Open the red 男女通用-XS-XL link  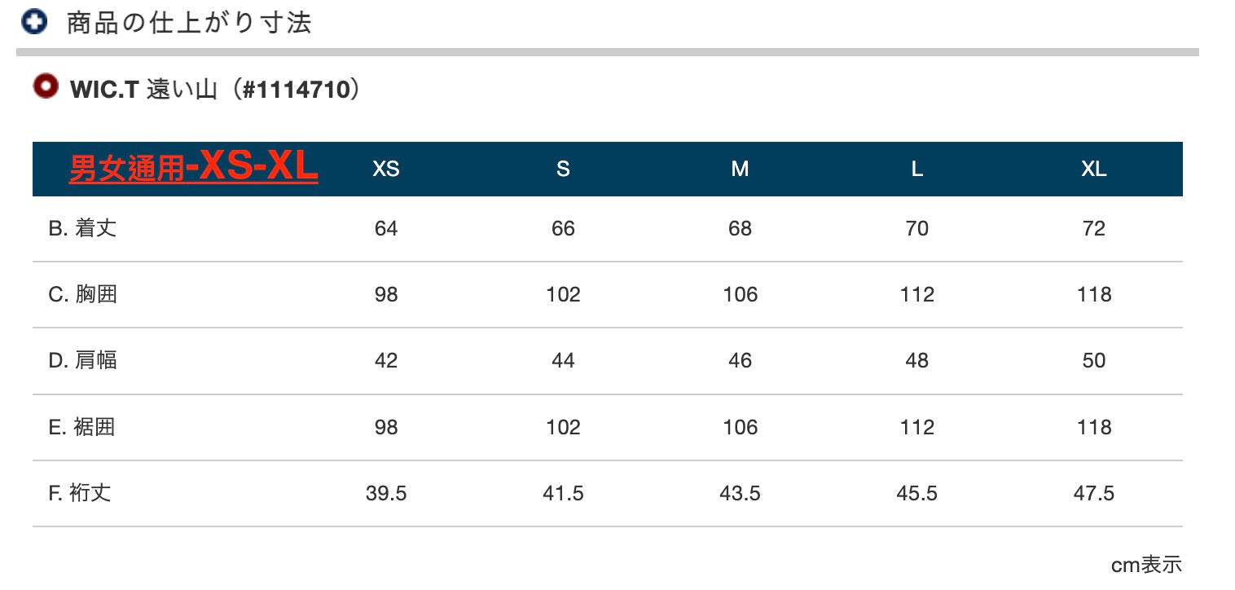pos(193,168)
